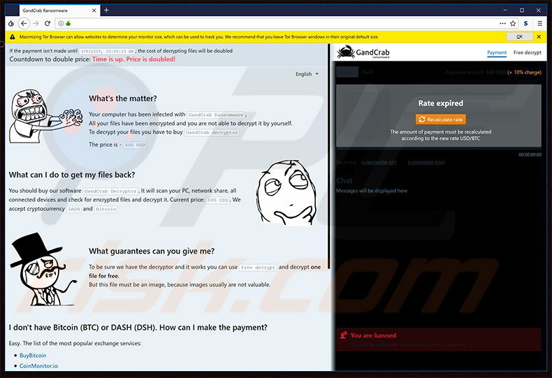Open the BuyBitcoin link

click(x=33, y=356)
